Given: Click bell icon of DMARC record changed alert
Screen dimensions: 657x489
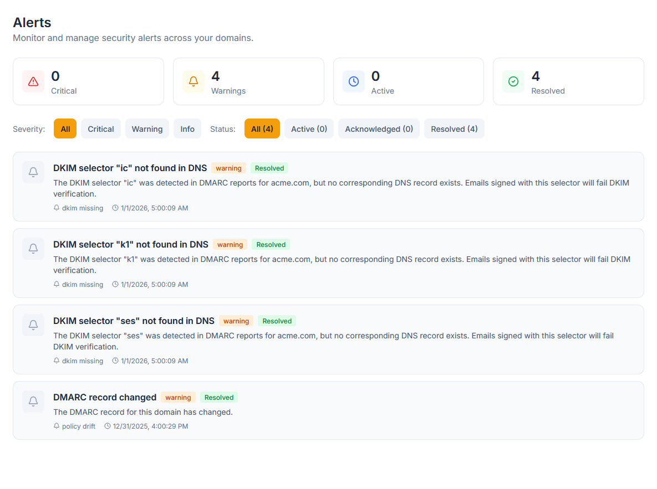Looking at the screenshot, I should 33,402.
